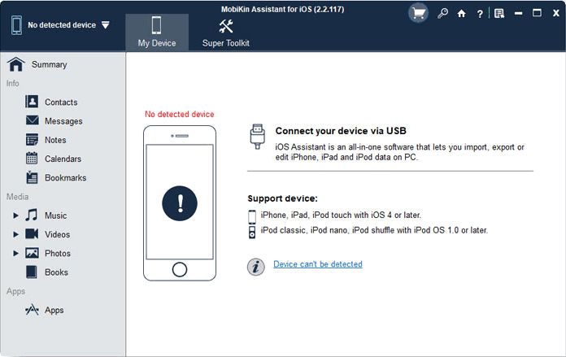Image resolution: width=566 pixels, height=357 pixels.
Task: Expand the Videos tree node
Action: point(15,234)
